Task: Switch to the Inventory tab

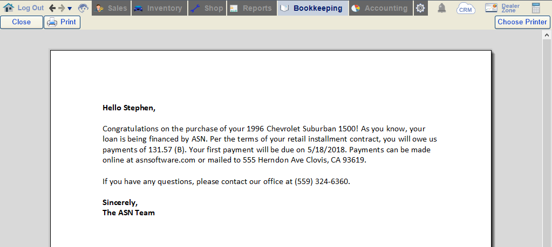Action: (x=159, y=8)
